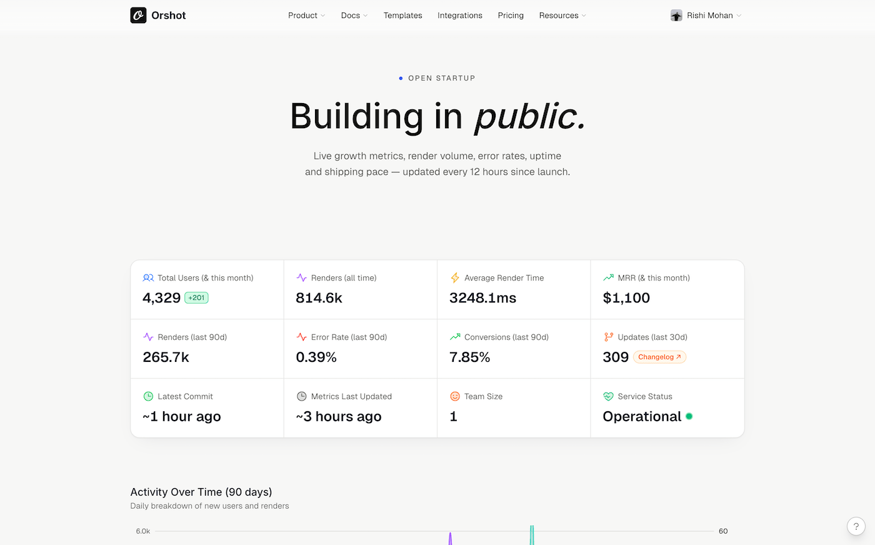The image size is (875, 545).
Task: Click the red Error Rate pulse icon
Action: [x=301, y=337]
